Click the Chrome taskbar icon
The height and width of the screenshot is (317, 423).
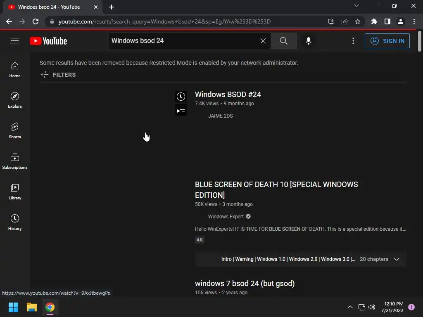pos(50,307)
